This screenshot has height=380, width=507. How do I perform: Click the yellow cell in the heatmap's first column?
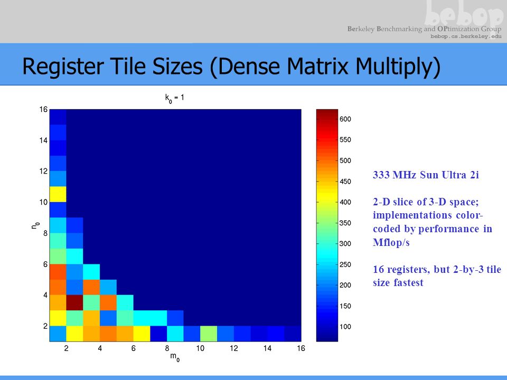pos(58,194)
